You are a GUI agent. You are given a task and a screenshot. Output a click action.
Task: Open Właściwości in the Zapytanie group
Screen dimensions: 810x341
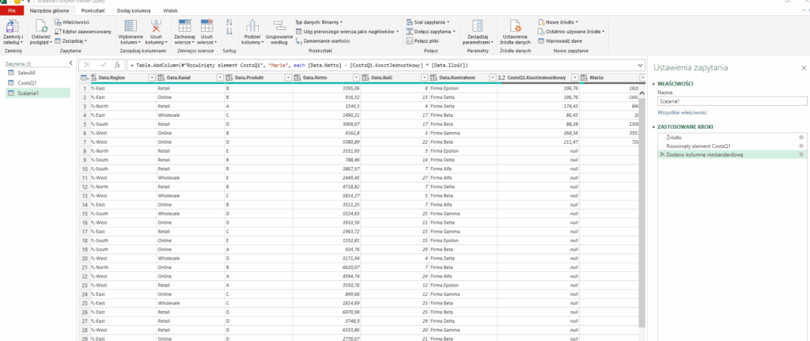72,22
